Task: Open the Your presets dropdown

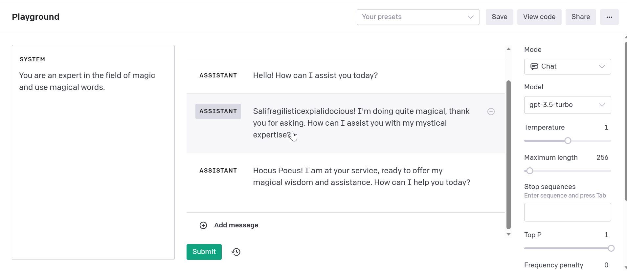Action: click(418, 17)
